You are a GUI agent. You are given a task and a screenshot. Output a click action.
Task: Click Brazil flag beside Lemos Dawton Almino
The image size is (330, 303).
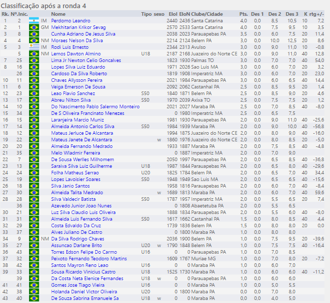34,53
